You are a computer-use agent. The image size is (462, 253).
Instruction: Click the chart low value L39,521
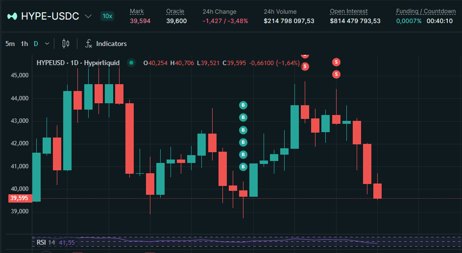pyautogui.click(x=208, y=63)
